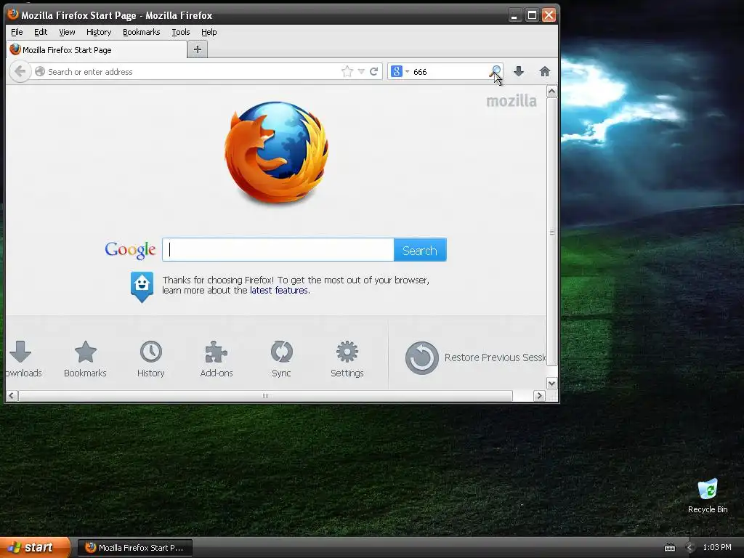Image resolution: width=744 pixels, height=558 pixels.
Task: Open the Tools menu
Action: pyautogui.click(x=181, y=32)
